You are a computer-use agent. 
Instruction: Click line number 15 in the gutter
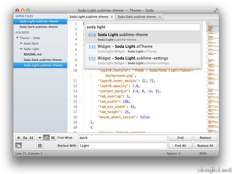point(75,101)
